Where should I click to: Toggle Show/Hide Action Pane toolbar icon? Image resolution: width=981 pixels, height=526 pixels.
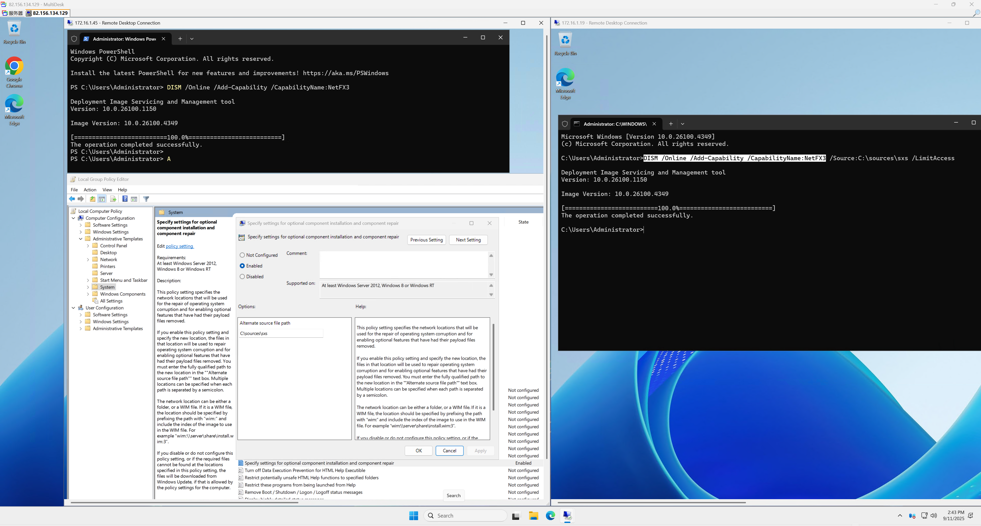(134, 199)
